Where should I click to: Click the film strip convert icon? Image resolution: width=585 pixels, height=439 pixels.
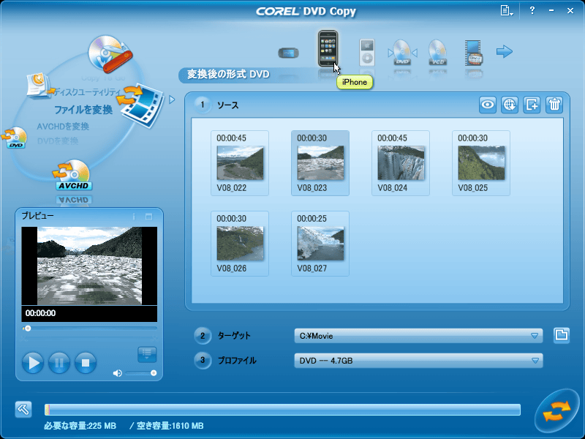coord(140,105)
